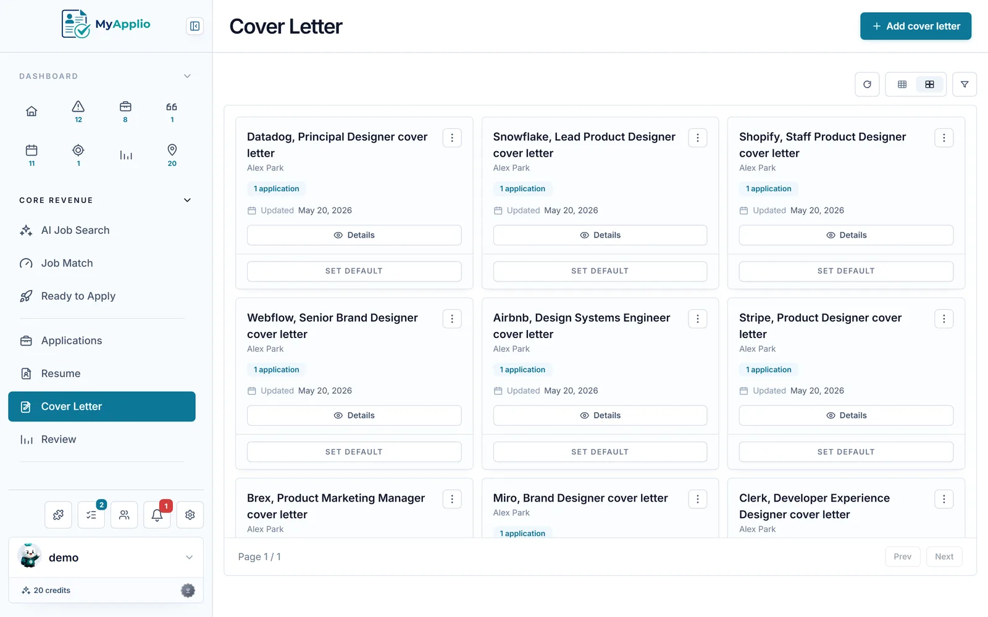Open options menu for Webflow cover letter
The image size is (988, 617).
[x=452, y=318]
